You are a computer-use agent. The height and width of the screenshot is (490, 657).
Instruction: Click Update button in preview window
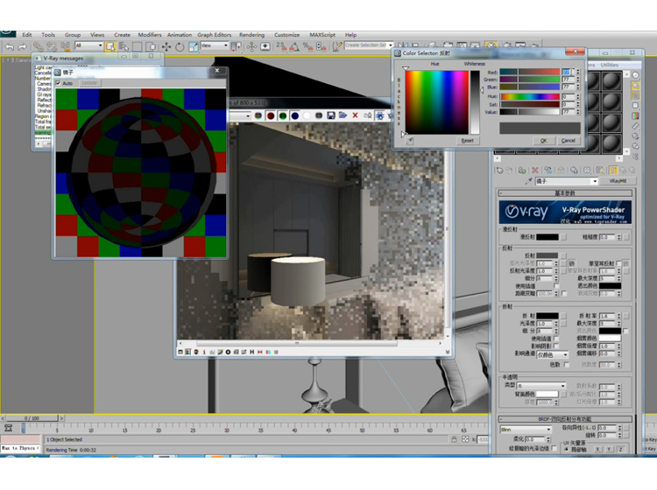[88, 83]
